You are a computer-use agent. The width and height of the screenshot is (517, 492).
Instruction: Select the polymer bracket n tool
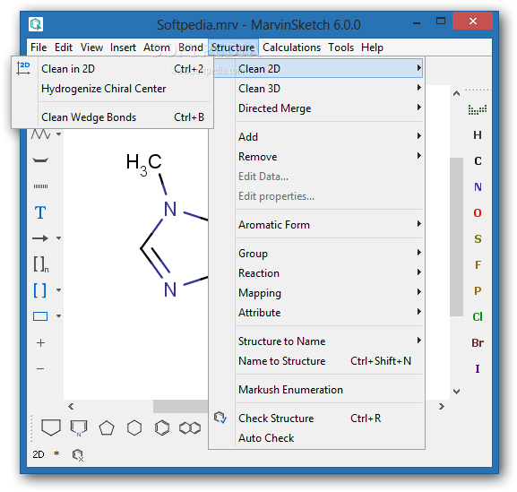(41, 264)
